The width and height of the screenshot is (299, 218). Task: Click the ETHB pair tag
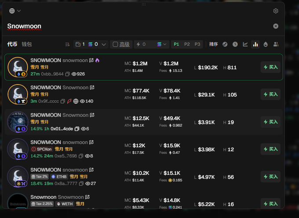click(x=59, y=177)
